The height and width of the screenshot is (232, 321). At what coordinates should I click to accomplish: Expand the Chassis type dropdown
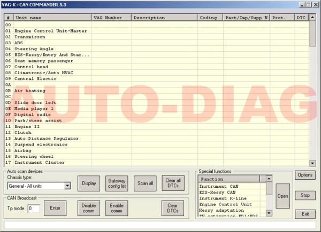[67, 186]
